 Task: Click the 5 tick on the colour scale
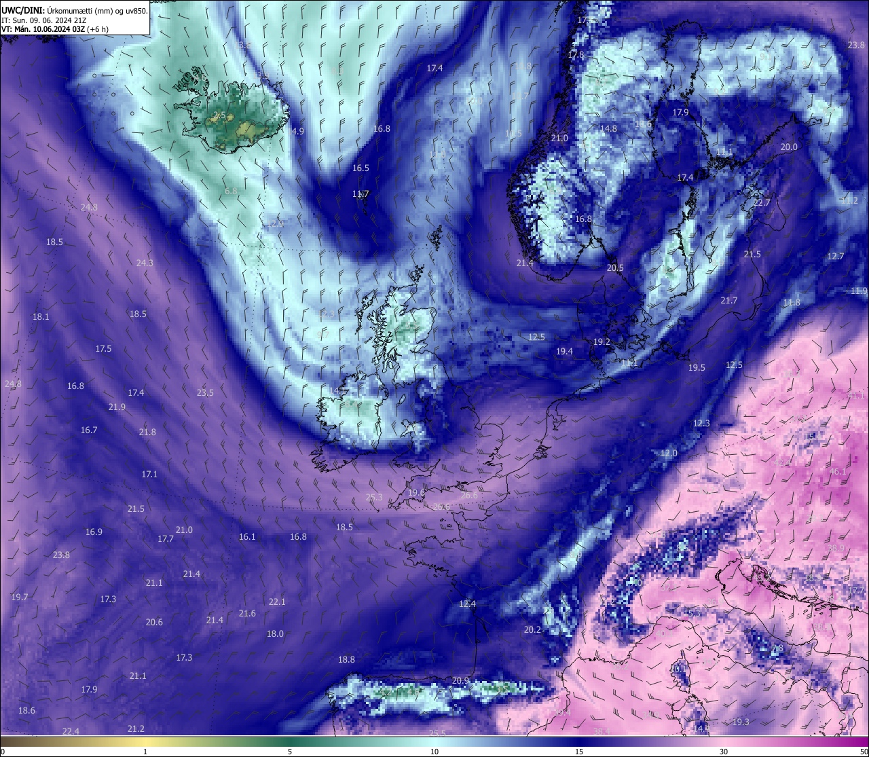pos(290,752)
